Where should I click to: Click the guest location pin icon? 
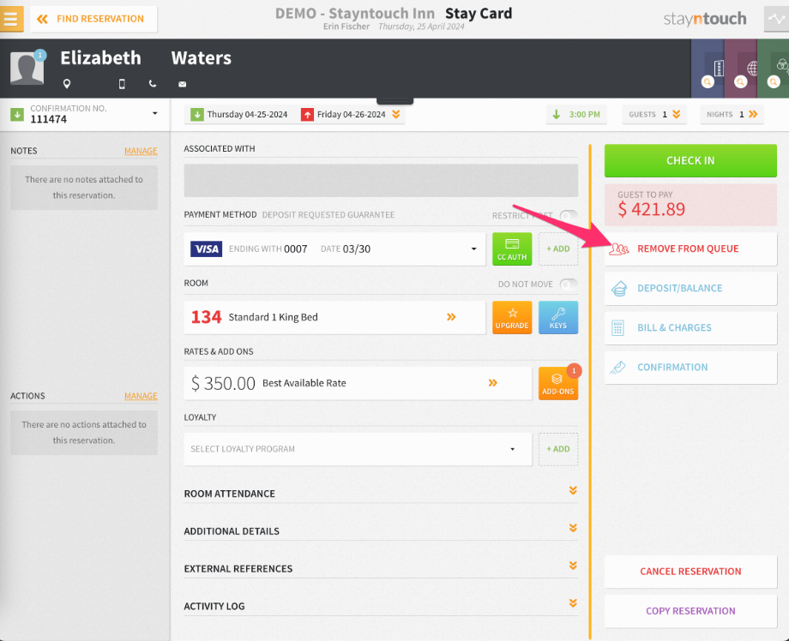(67, 84)
